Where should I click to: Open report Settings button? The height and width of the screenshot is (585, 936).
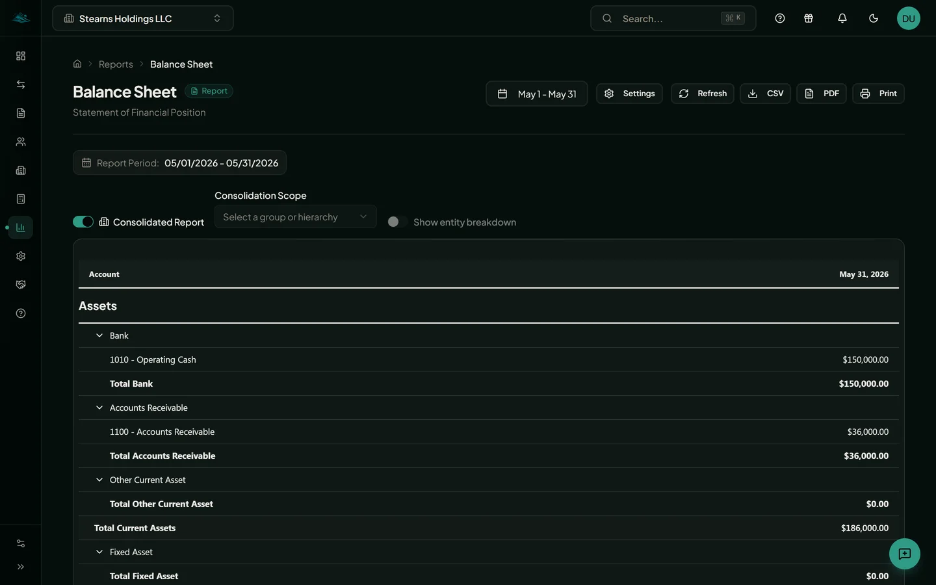[629, 94]
